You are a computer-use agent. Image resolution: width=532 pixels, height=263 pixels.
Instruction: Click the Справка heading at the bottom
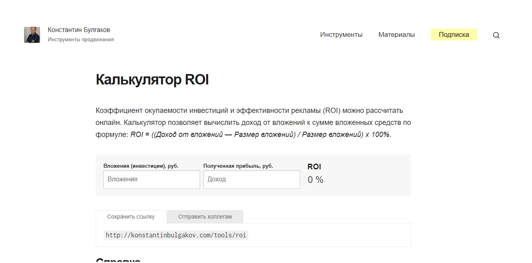(x=118, y=260)
